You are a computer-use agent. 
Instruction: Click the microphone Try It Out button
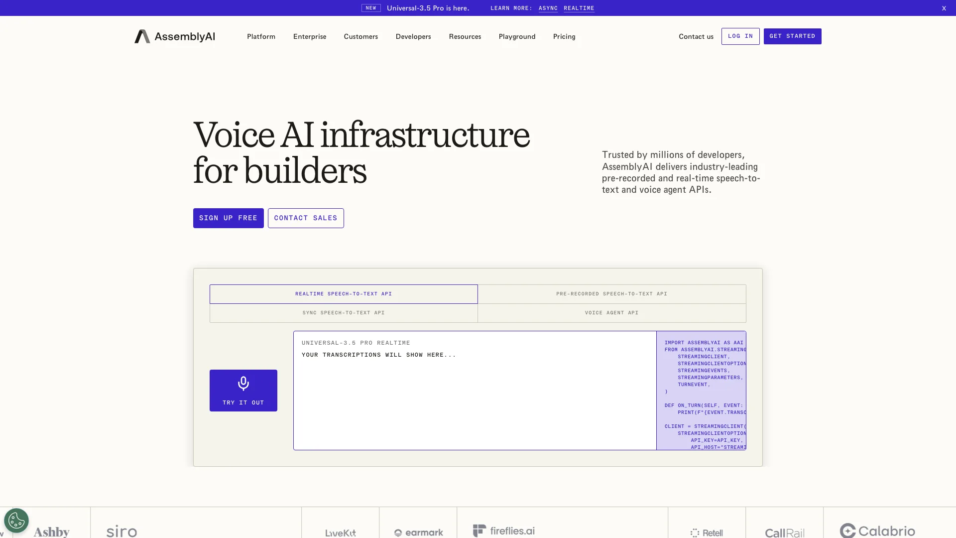coord(243,391)
